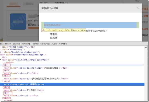Screen dimensions: 149x102
Task: Select the bootstrap-dialog-body div line
Action: click(x=20, y=52)
